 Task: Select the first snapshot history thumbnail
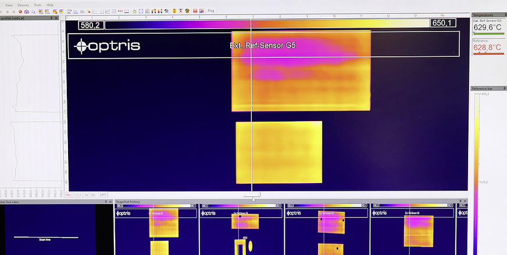(156, 229)
